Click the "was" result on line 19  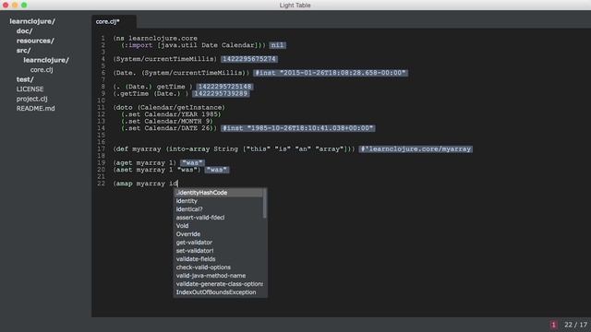click(x=192, y=163)
